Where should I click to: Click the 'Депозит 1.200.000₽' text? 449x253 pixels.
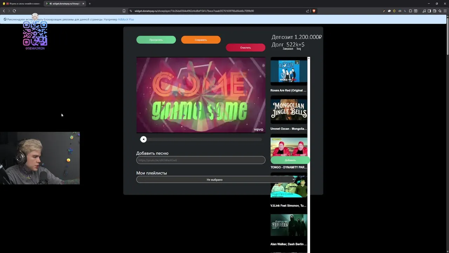[297, 37]
